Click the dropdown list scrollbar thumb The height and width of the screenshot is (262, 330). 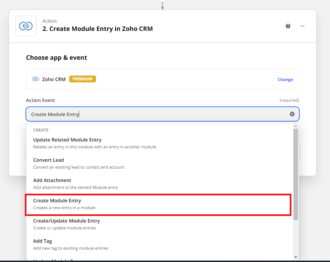pyautogui.click(x=296, y=174)
